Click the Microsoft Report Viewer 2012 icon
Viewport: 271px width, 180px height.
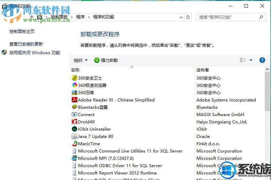point(74,173)
